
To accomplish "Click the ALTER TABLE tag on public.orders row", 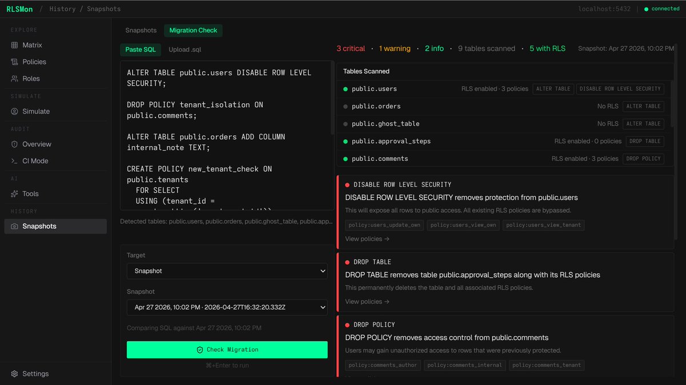I will tap(644, 107).
